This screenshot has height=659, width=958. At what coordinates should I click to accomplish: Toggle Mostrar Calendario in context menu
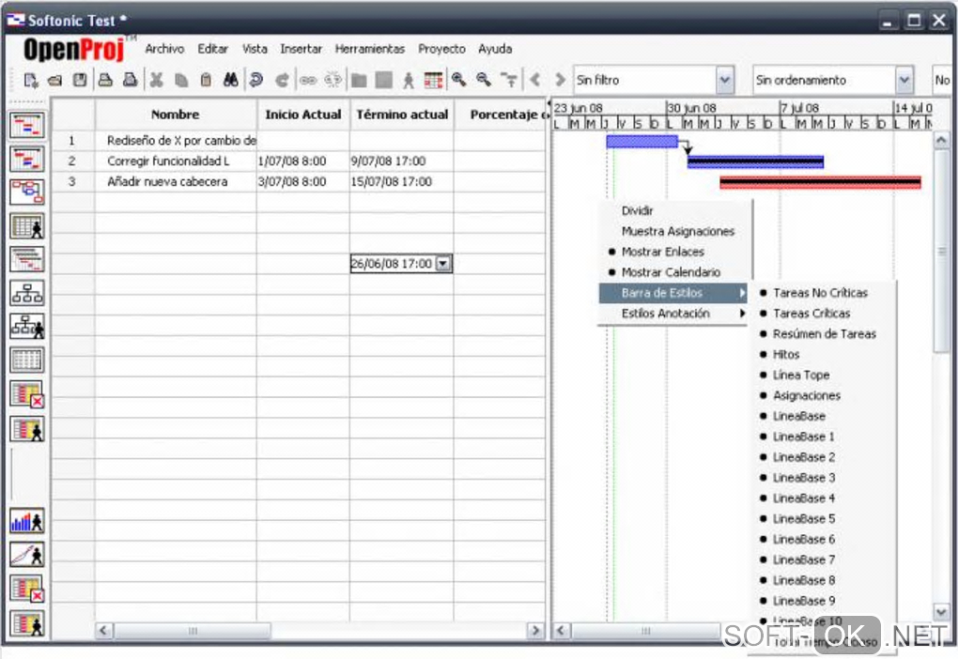coord(672,272)
